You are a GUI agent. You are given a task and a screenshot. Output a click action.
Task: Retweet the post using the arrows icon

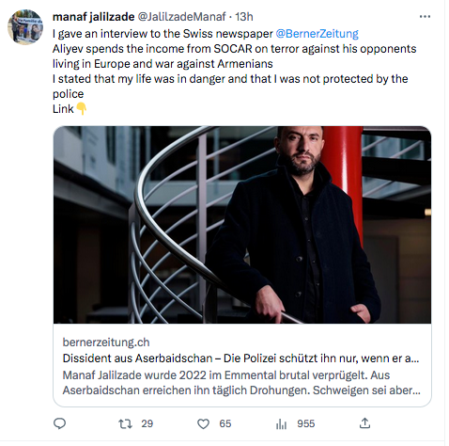tap(125, 424)
